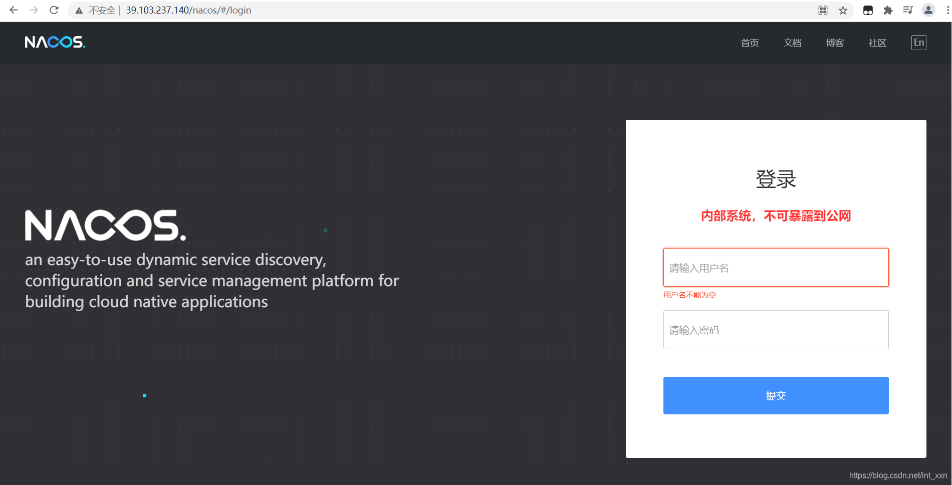Reload the page with refresh icon
The width and height of the screenshot is (952, 485).
(54, 10)
